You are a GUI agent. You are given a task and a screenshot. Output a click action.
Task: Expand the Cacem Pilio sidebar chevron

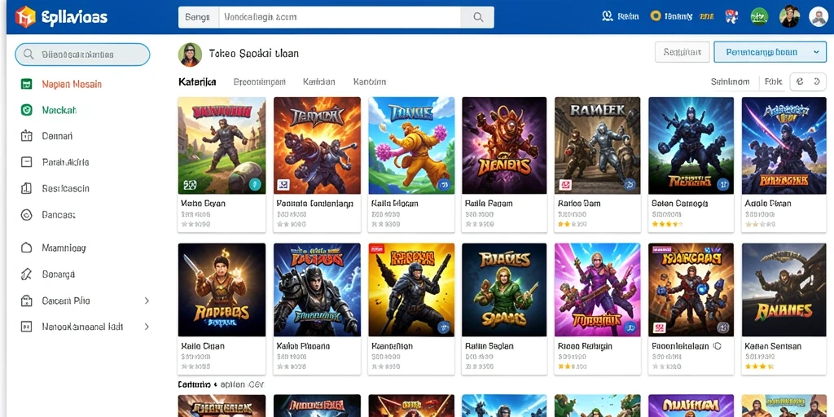[x=147, y=301]
